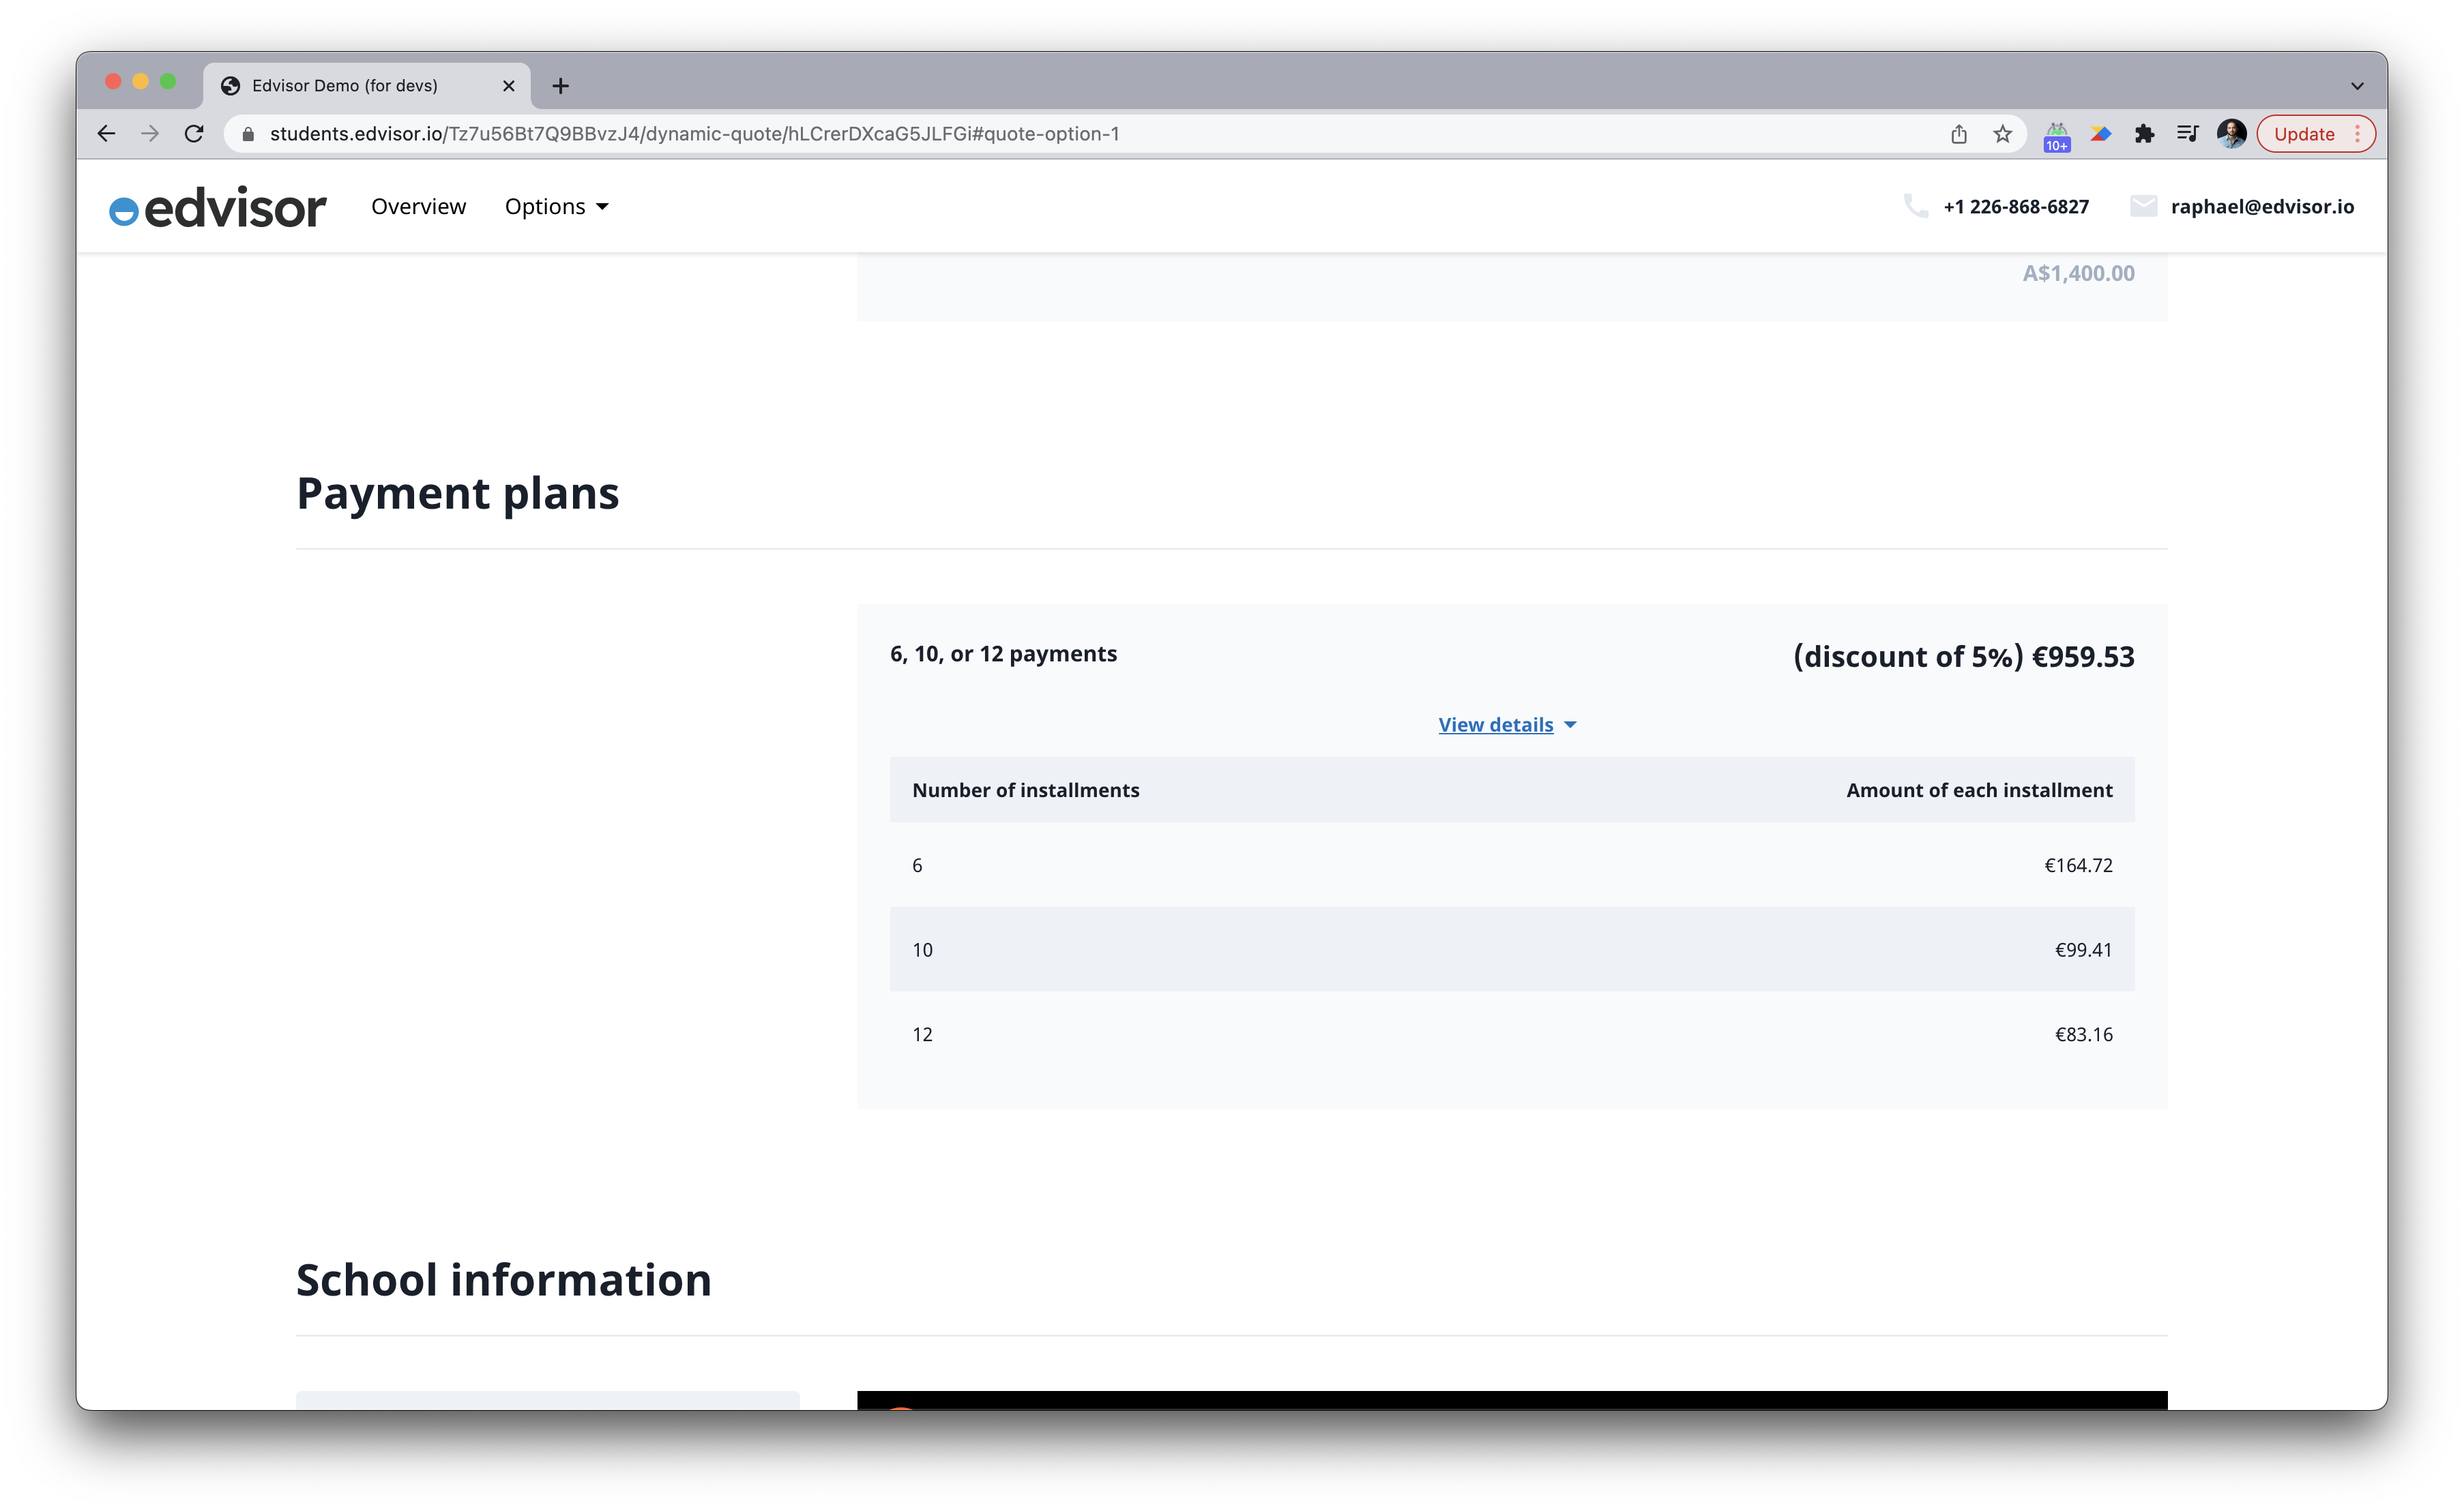Toggle the View details link

coord(1495,725)
